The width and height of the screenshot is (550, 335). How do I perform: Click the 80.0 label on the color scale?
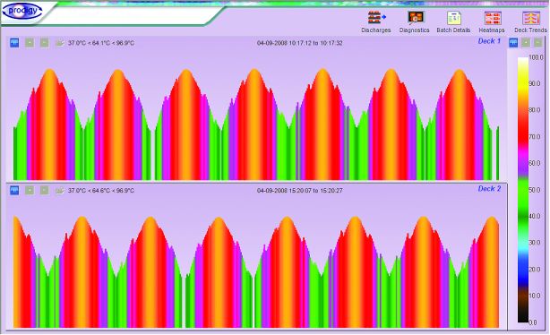[x=535, y=110]
